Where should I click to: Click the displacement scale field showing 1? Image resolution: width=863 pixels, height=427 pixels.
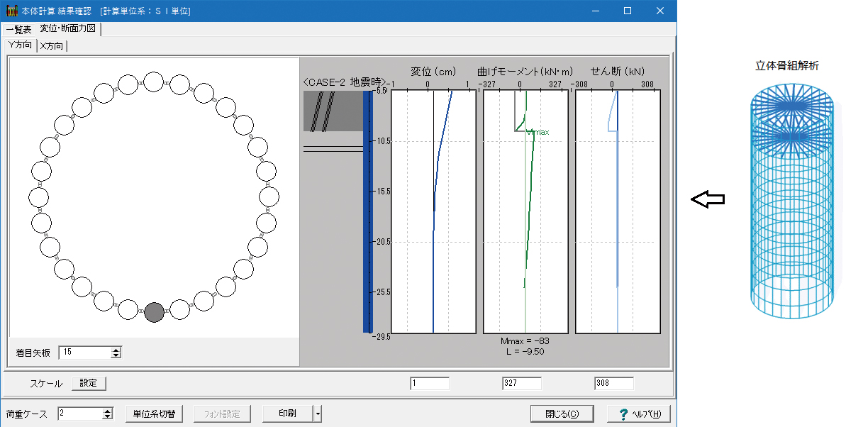[x=429, y=384]
